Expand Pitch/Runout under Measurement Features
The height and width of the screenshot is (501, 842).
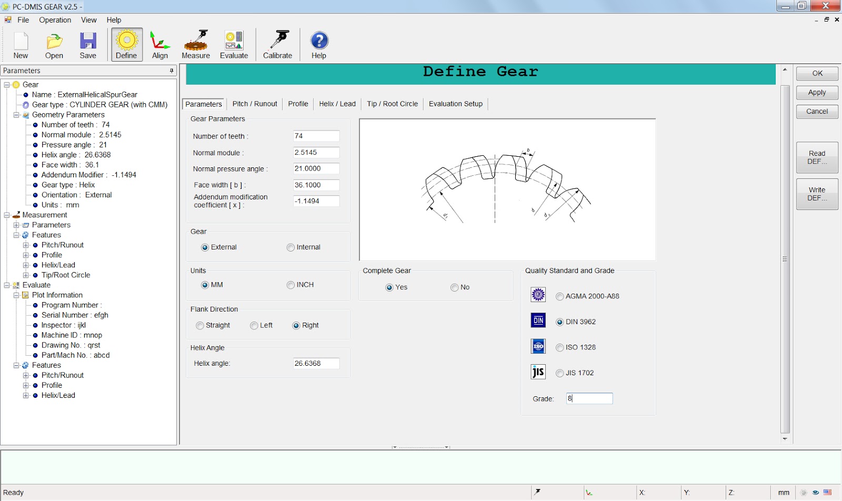coord(26,245)
